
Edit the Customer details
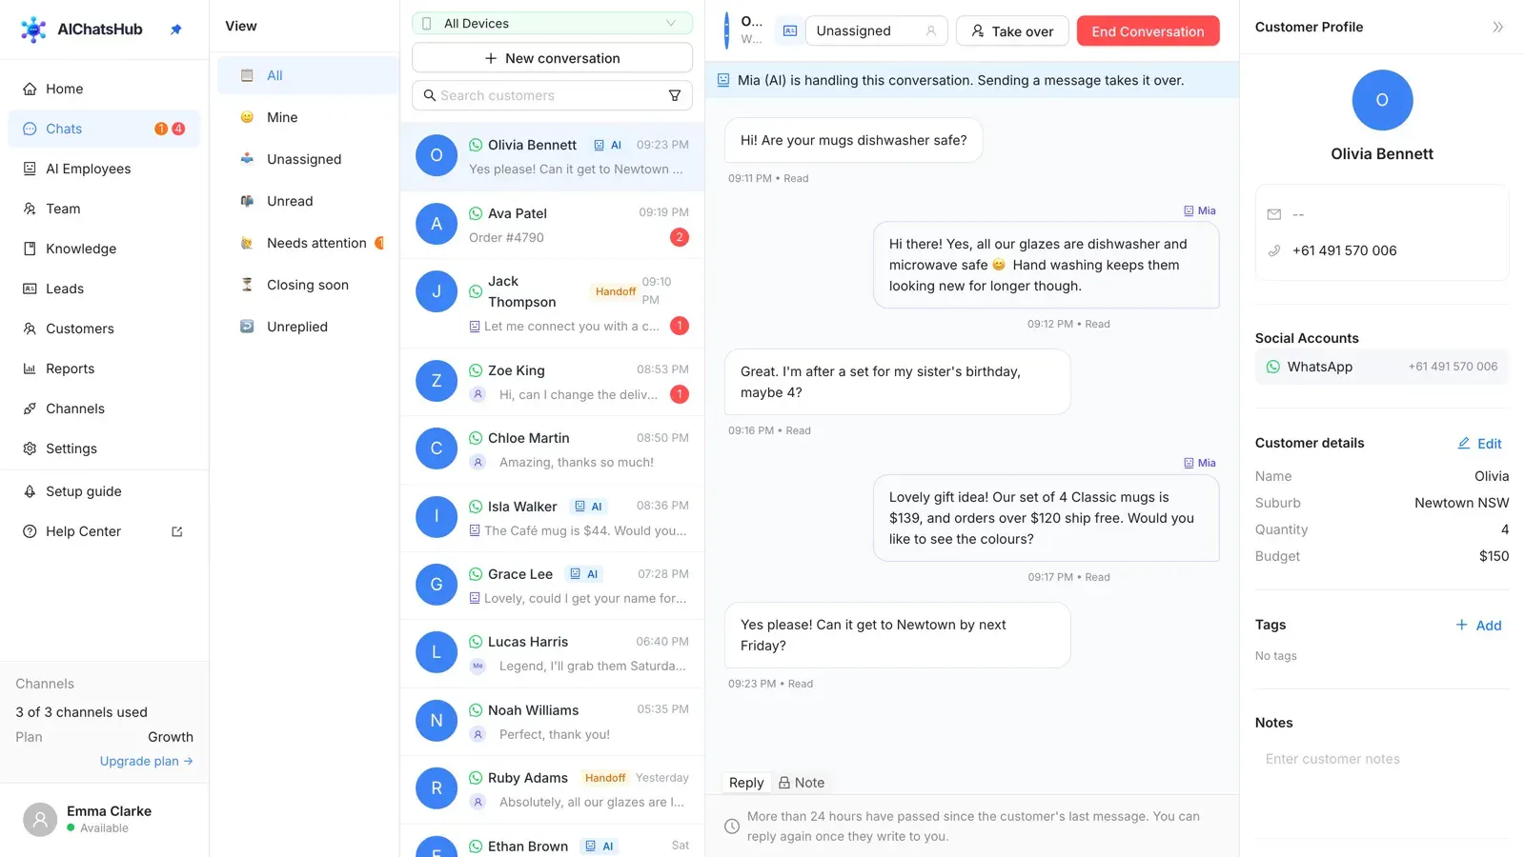tap(1479, 443)
